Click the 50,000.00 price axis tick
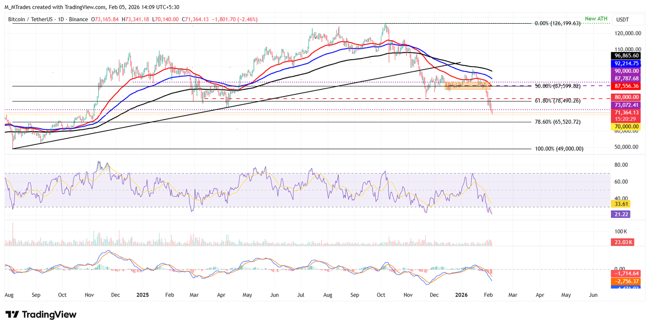The image size is (650, 328). [x=627, y=147]
